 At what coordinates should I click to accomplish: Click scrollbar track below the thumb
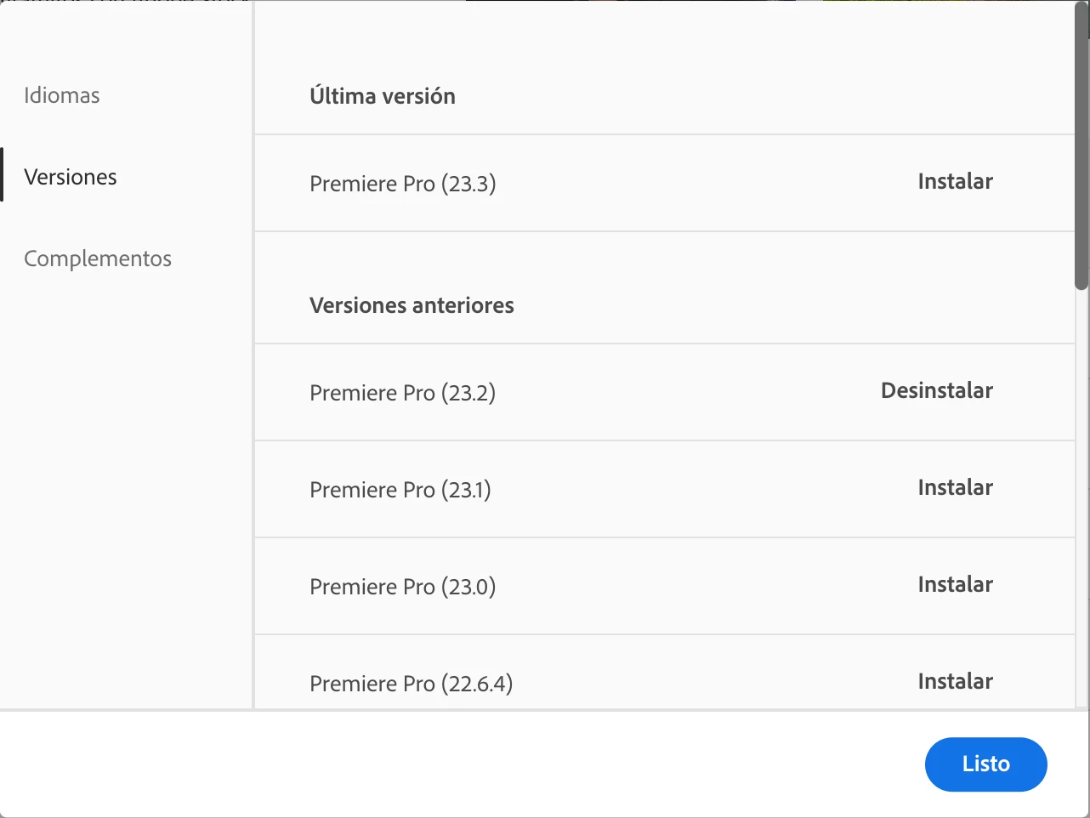1081,510
